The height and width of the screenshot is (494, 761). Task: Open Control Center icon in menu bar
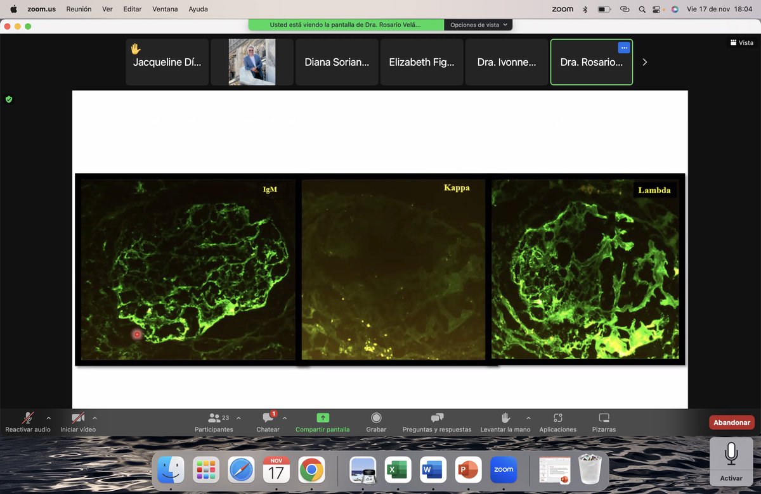point(657,9)
